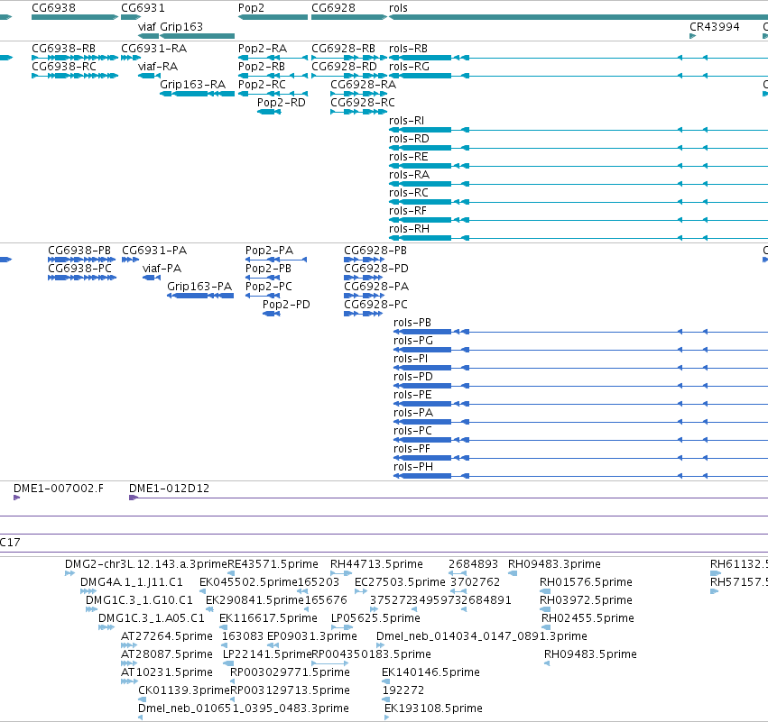Select EST RH01576.5prime
The width and height of the screenshot is (768, 722).
point(545,591)
